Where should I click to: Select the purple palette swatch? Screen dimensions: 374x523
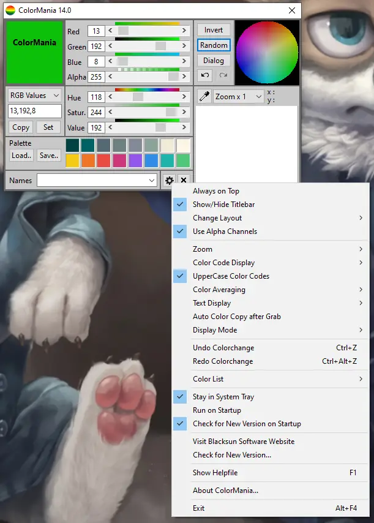(x=135, y=160)
